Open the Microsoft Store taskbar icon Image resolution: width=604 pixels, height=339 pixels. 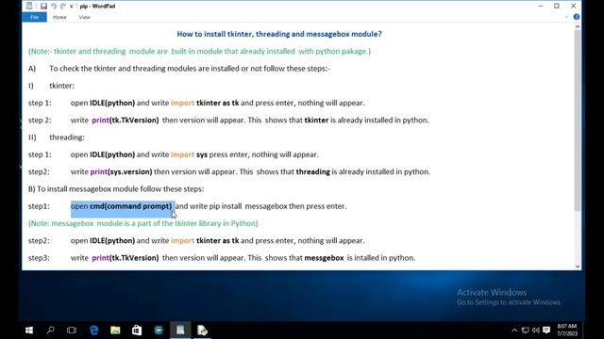coord(137,331)
